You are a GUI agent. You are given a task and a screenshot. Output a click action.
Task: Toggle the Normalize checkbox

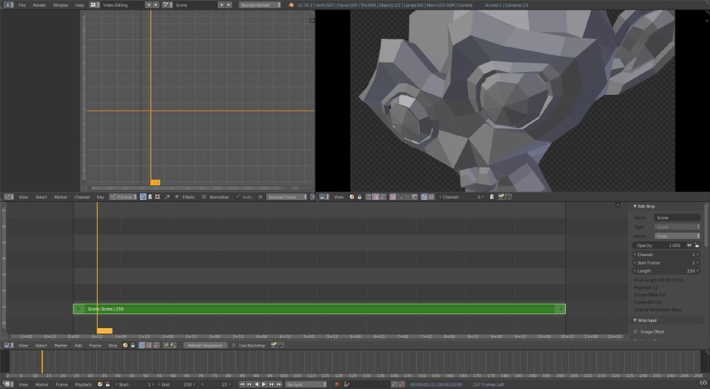click(x=204, y=197)
